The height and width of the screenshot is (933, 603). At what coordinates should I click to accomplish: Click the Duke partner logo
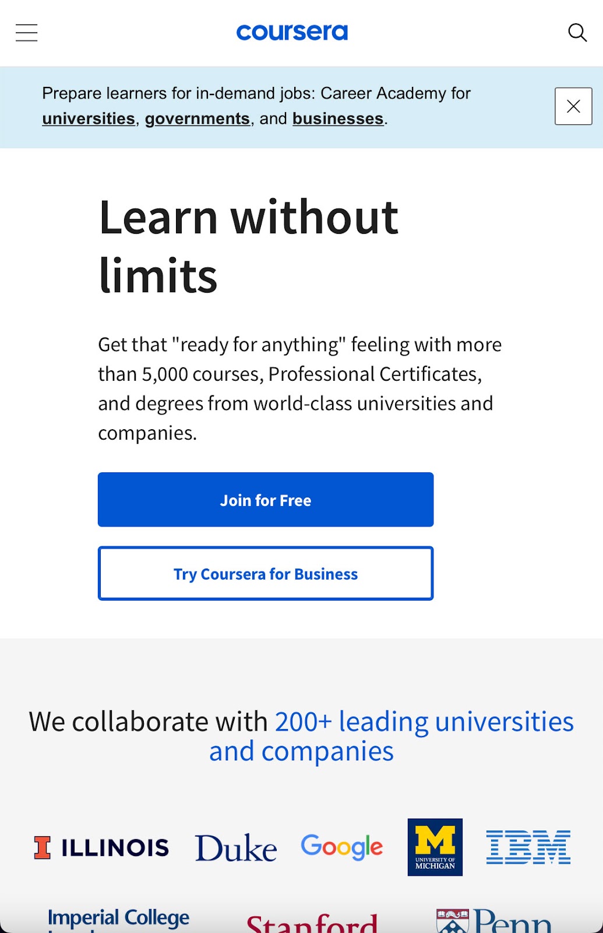(236, 847)
